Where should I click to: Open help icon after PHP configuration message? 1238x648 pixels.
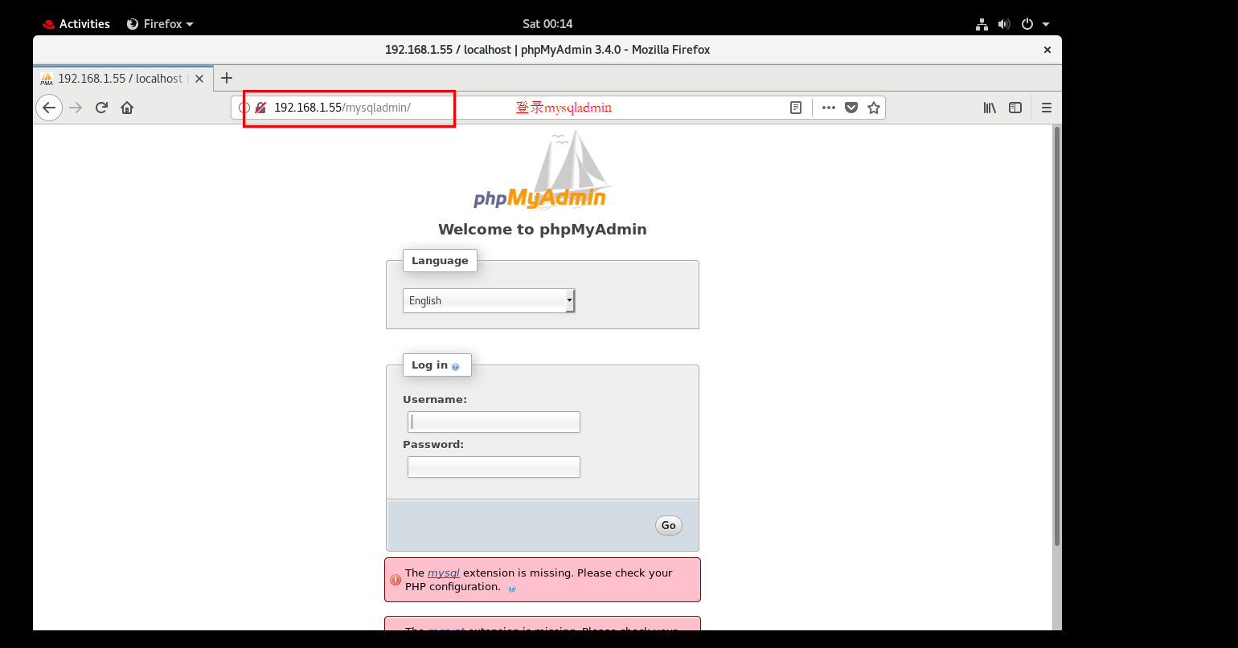click(511, 588)
